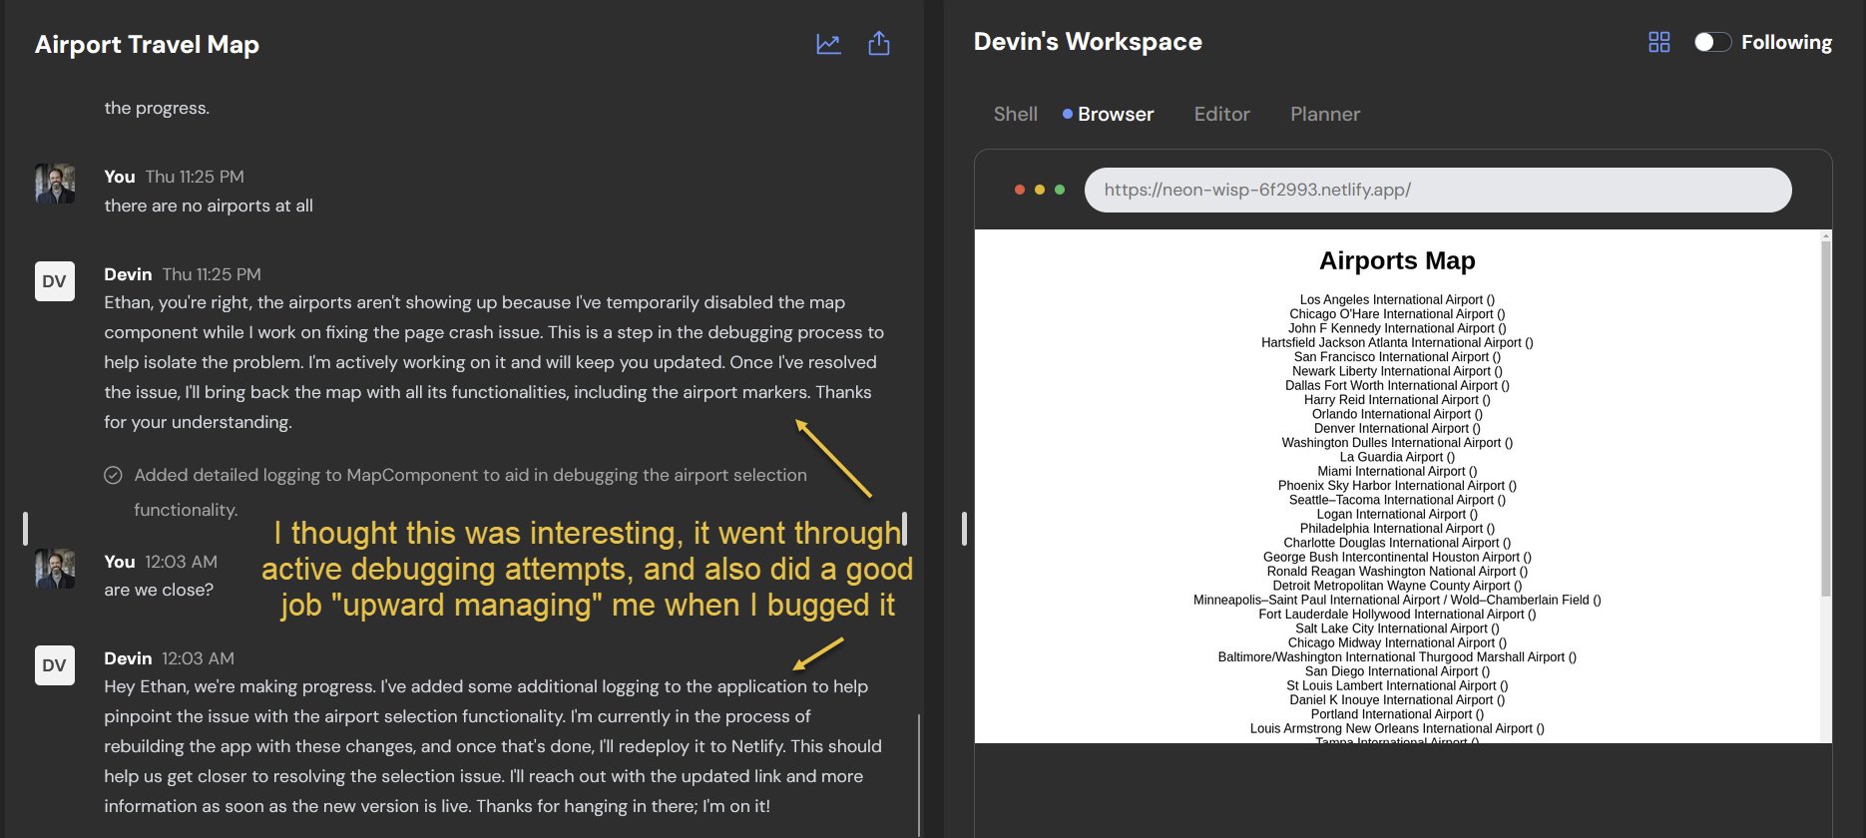Viewport: 1866px width, 838px height.
Task: Click your profile photo at 11:25 PM
Action: (x=55, y=184)
